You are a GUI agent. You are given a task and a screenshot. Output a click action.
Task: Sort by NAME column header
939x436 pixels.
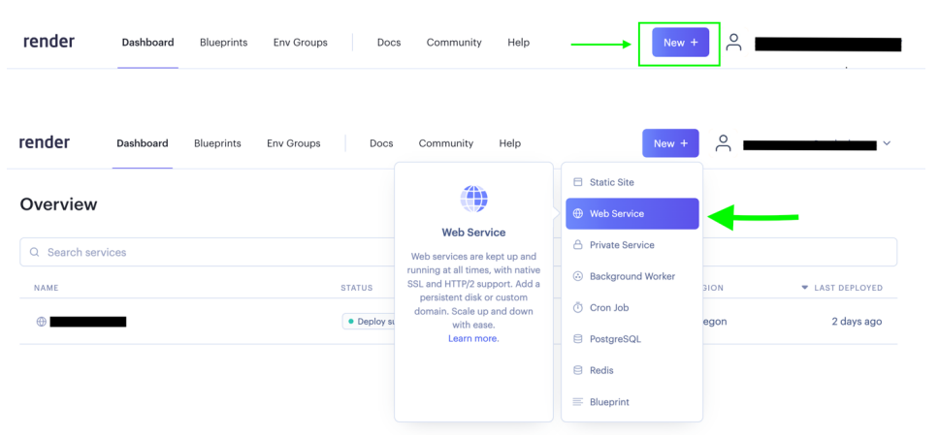[47, 288]
